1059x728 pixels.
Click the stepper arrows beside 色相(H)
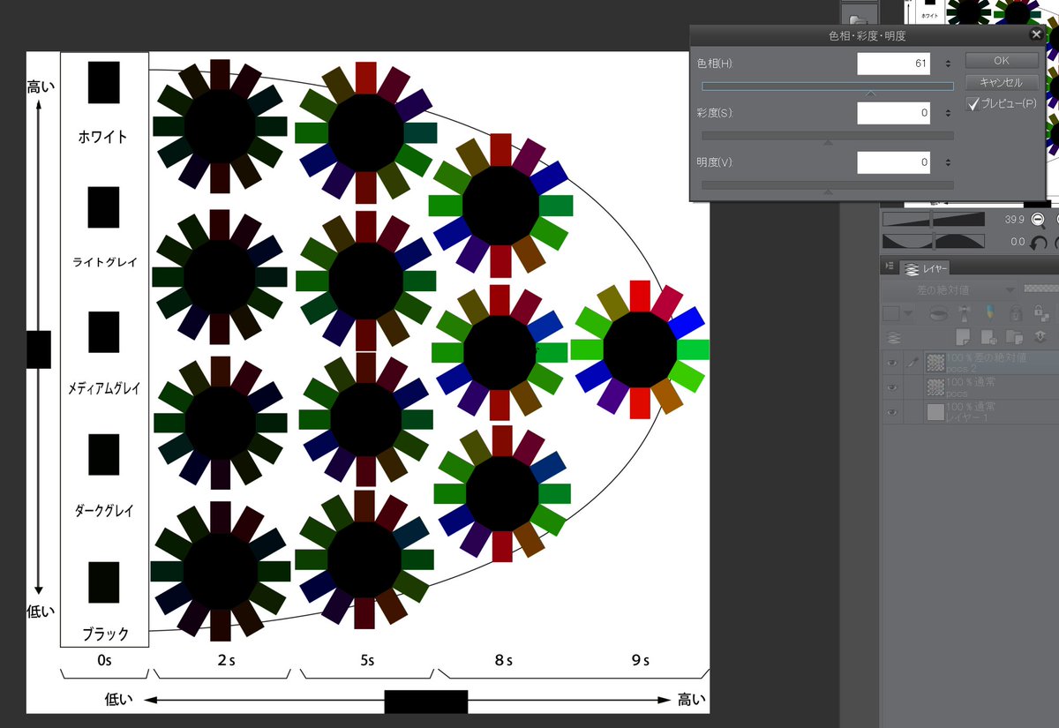pos(947,64)
